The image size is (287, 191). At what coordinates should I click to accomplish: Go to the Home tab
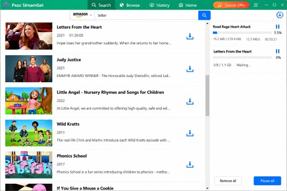pyautogui.click(x=188, y=5)
